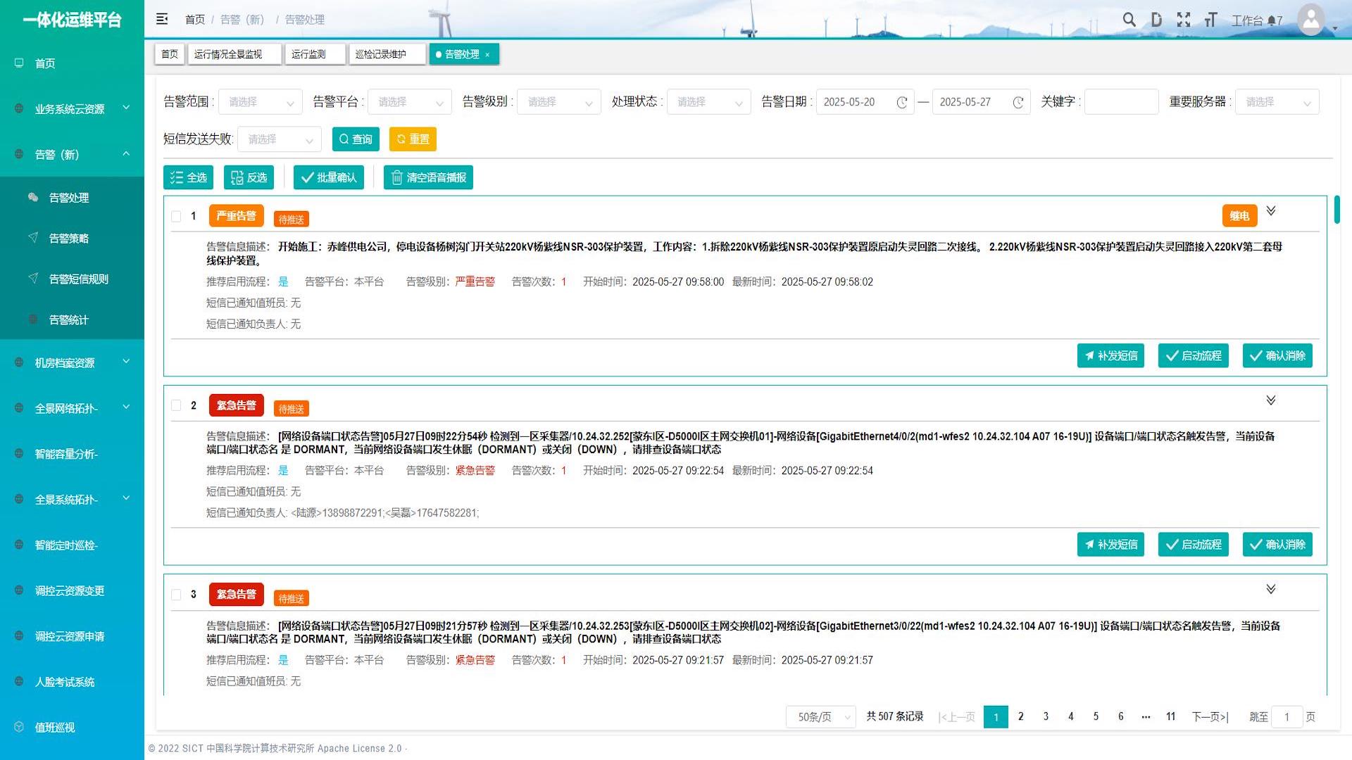Check the checkbox for alarm 1

click(176, 217)
